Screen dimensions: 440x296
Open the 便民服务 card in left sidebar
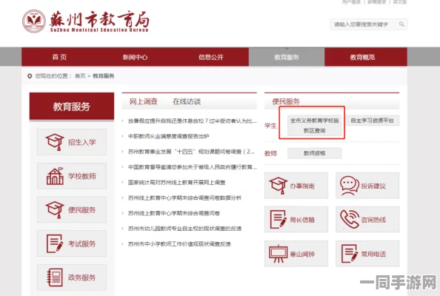point(72,209)
